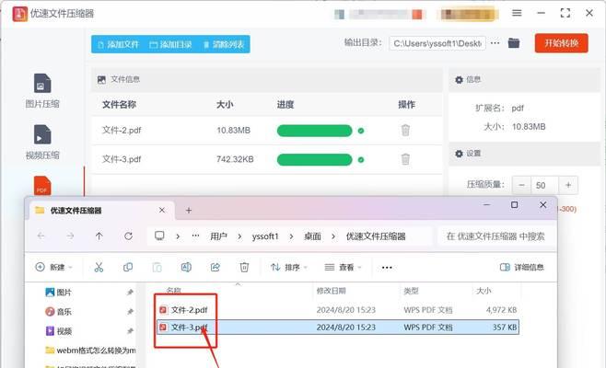Decrease compression quality with minus button

click(x=521, y=185)
